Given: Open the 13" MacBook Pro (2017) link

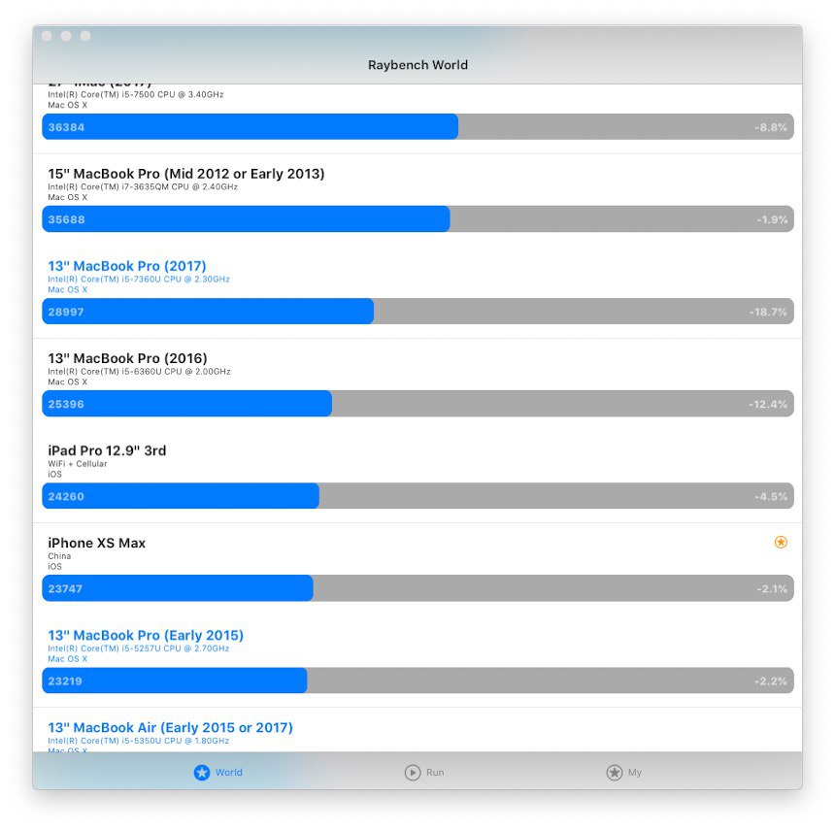Looking at the screenshot, I should click(x=127, y=266).
